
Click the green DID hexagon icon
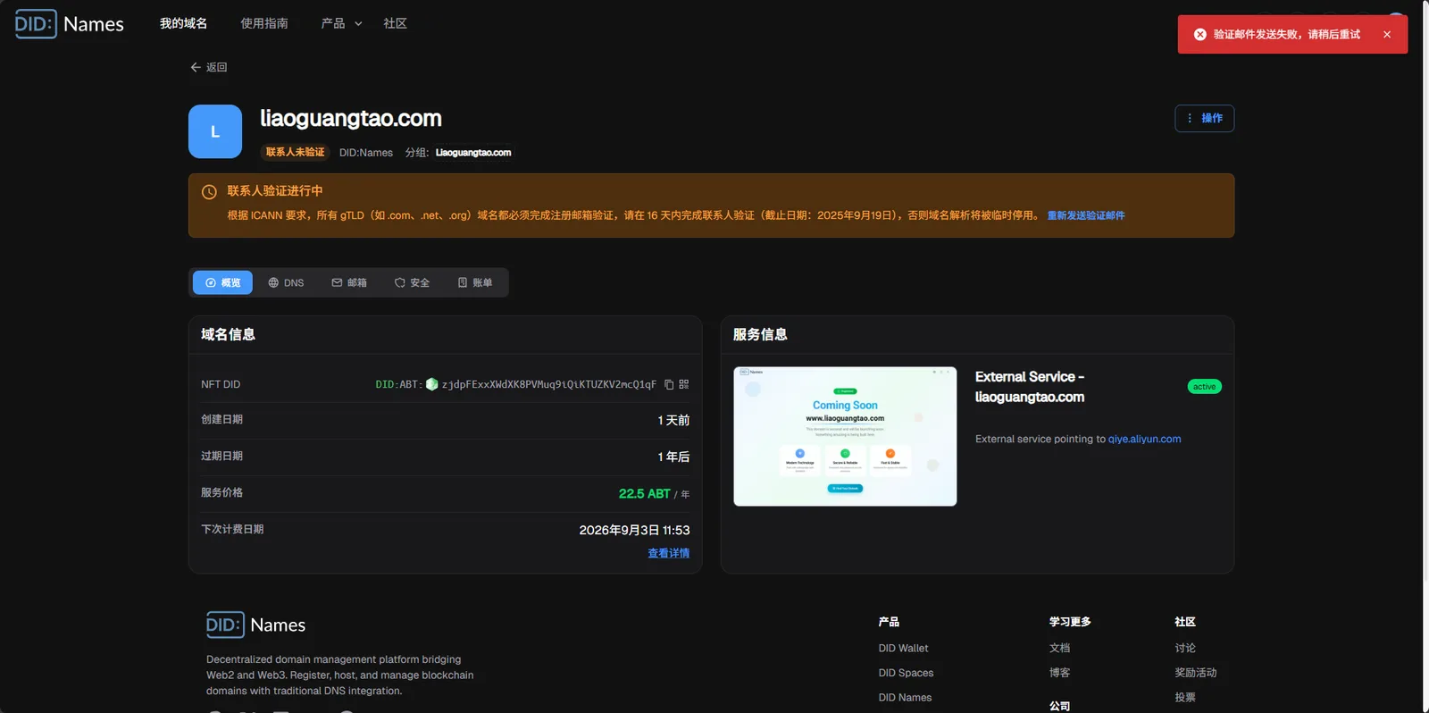coord(432,384)
